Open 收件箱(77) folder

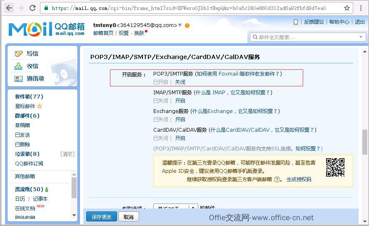point(29,96)
